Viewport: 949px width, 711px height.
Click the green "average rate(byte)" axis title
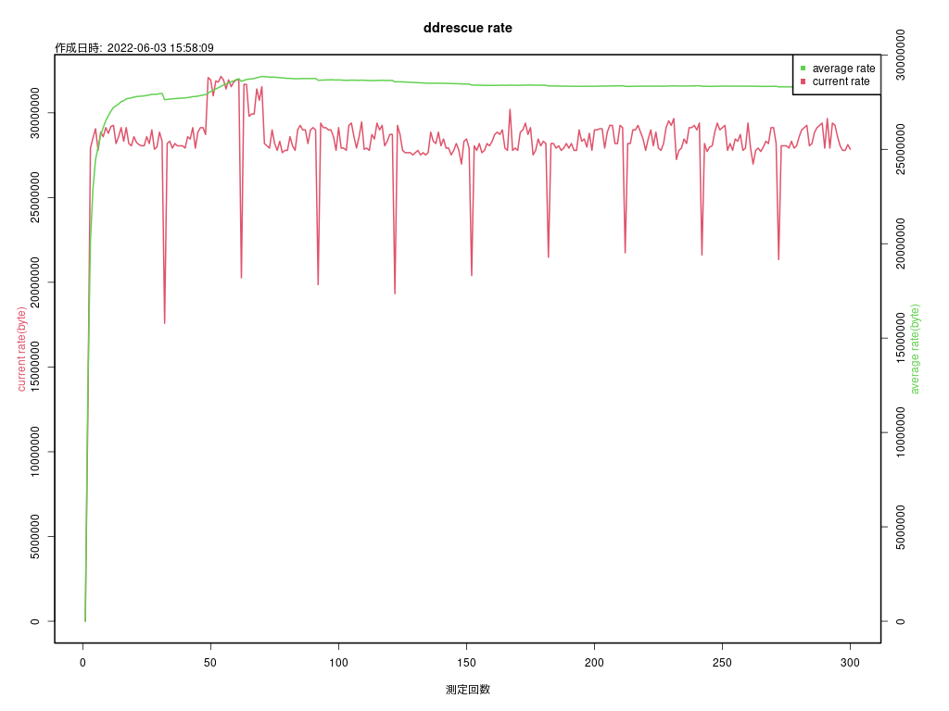(x=915, y=349)
